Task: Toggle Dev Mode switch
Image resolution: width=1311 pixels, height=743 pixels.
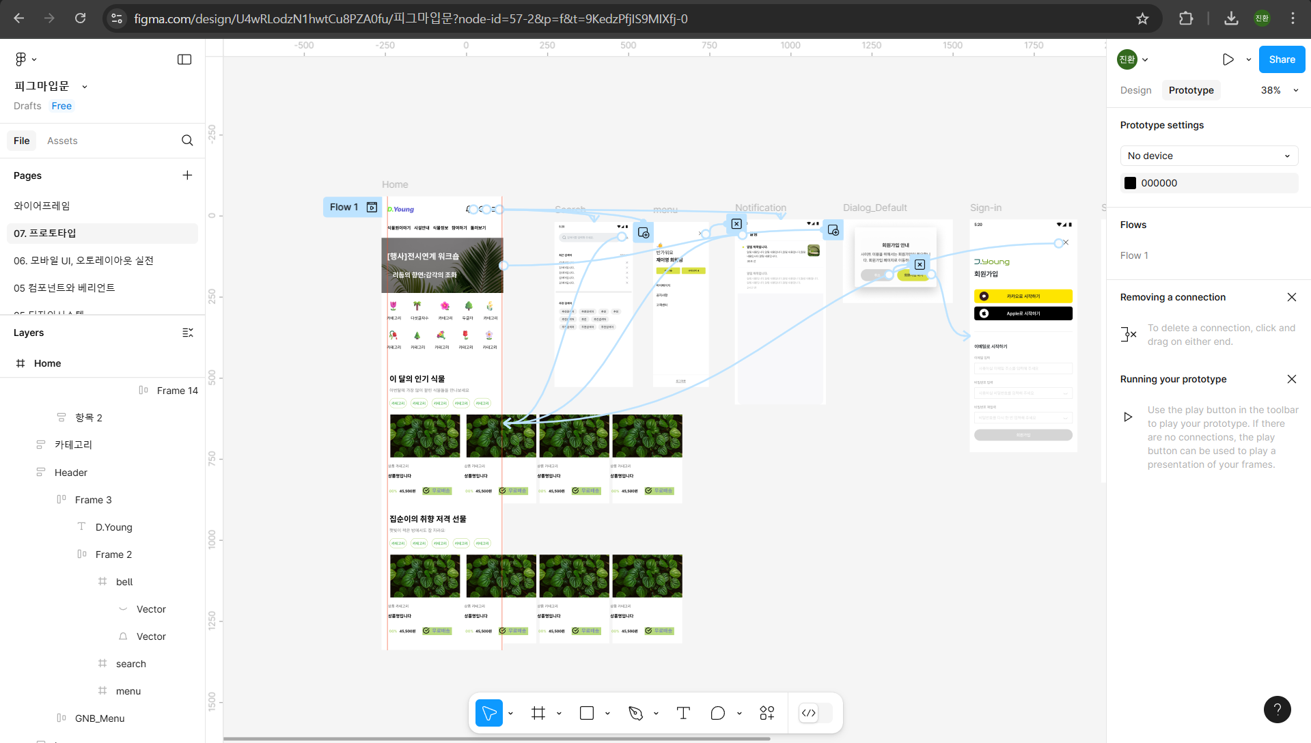Action: (x=816, y=713)
